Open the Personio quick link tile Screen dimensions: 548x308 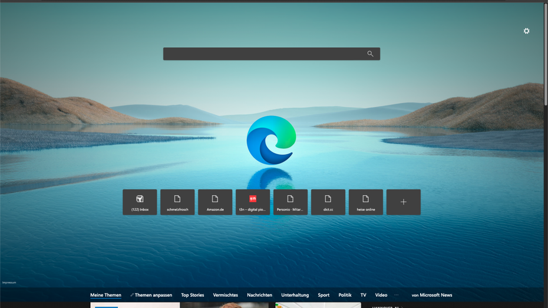point(290,202)
